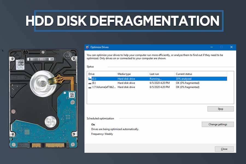
Task: Click the disk icon beside the third volume
Action: point(90,87)
